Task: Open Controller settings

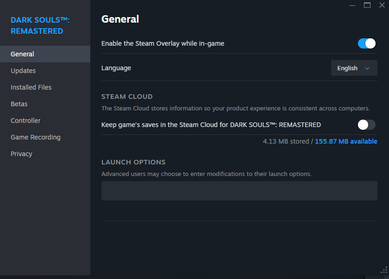Action: 25,121
